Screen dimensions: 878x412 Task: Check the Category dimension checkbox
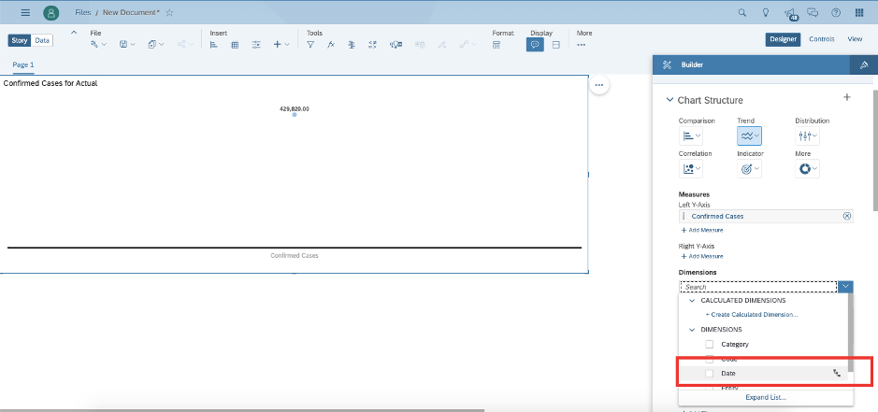point(710,344)
